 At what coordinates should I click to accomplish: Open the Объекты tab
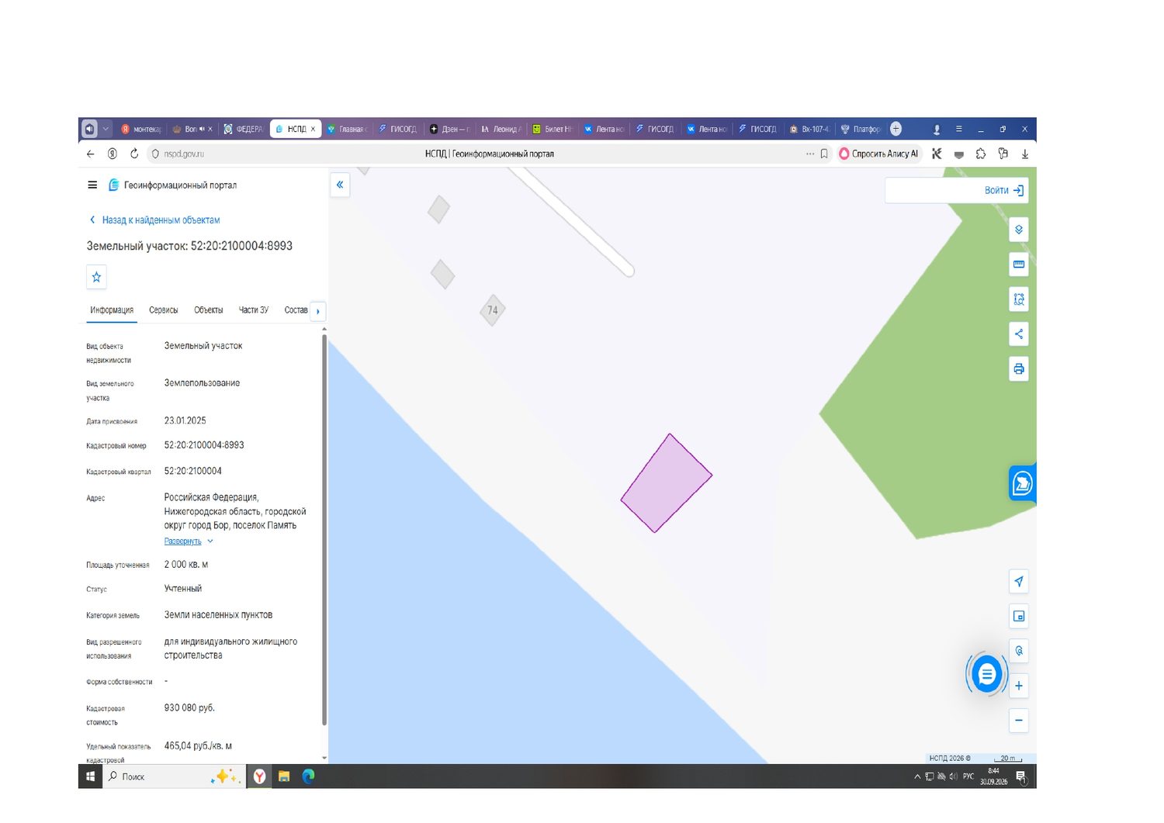[x=209, y=310]
